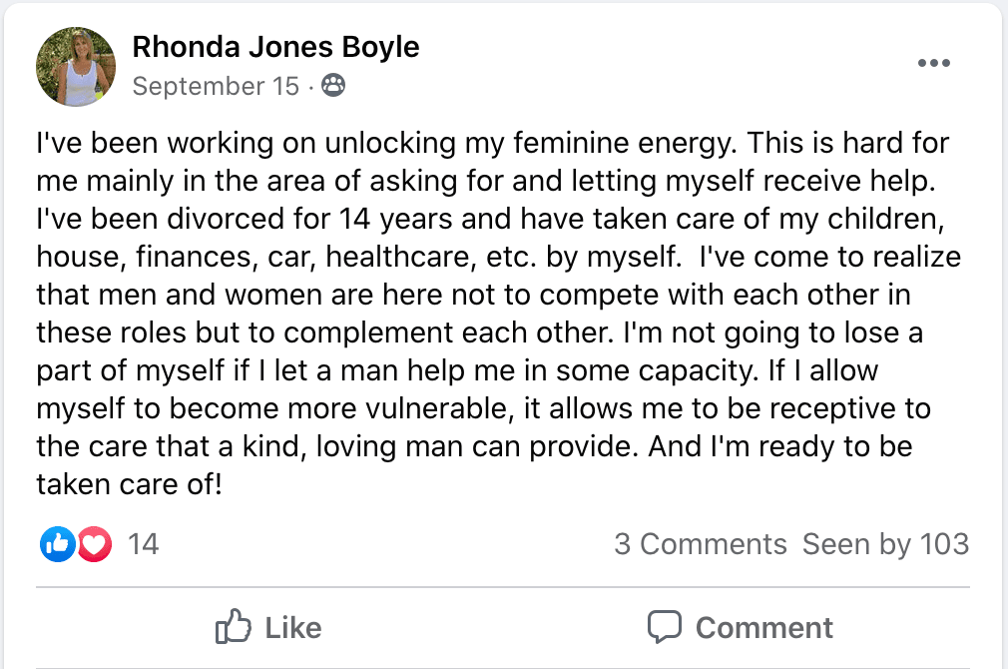Click the post's first line about feminine energy

point(493,143)
